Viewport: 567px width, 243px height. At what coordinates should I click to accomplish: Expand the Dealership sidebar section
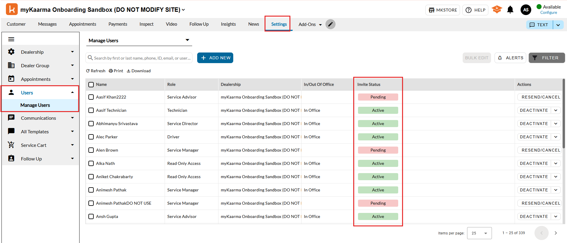pos(72,52)
